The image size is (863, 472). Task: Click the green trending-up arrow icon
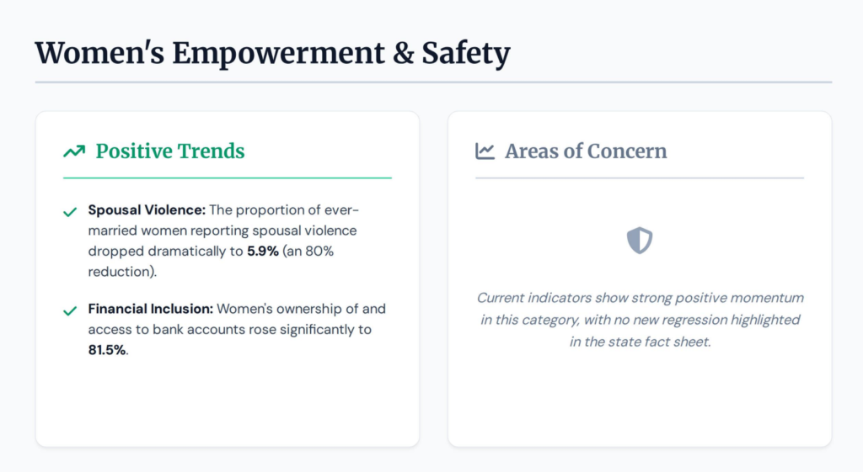point(74,151)
